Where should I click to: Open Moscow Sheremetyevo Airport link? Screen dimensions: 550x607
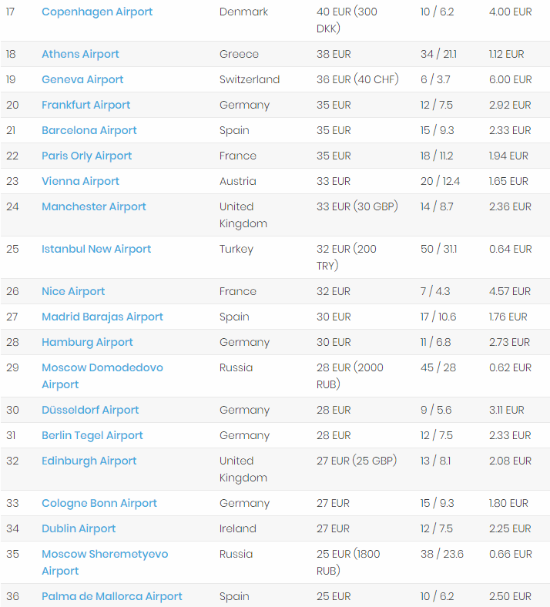104,554
